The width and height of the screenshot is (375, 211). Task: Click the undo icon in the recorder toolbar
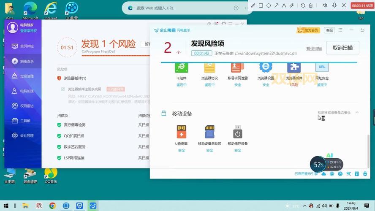(303, 5)
